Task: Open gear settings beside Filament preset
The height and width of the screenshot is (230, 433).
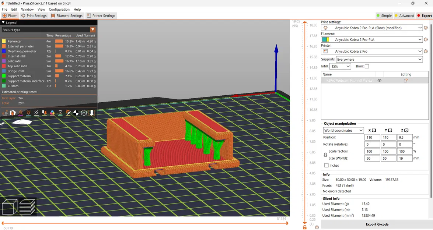Action: tap(426, 39)
